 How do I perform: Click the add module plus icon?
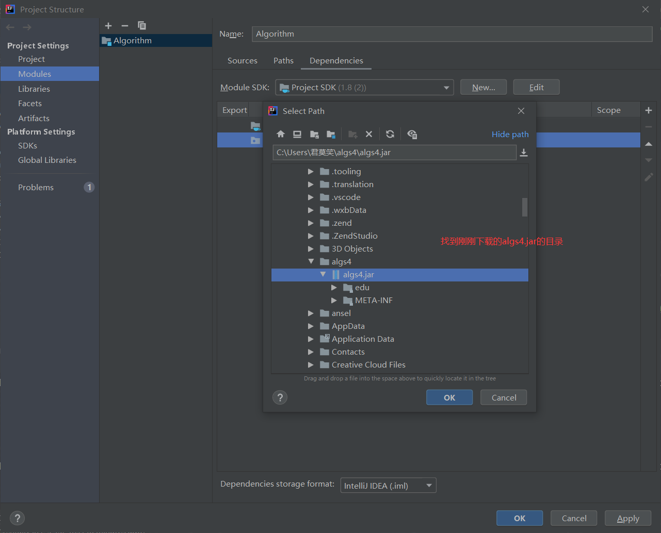(108, 26)
